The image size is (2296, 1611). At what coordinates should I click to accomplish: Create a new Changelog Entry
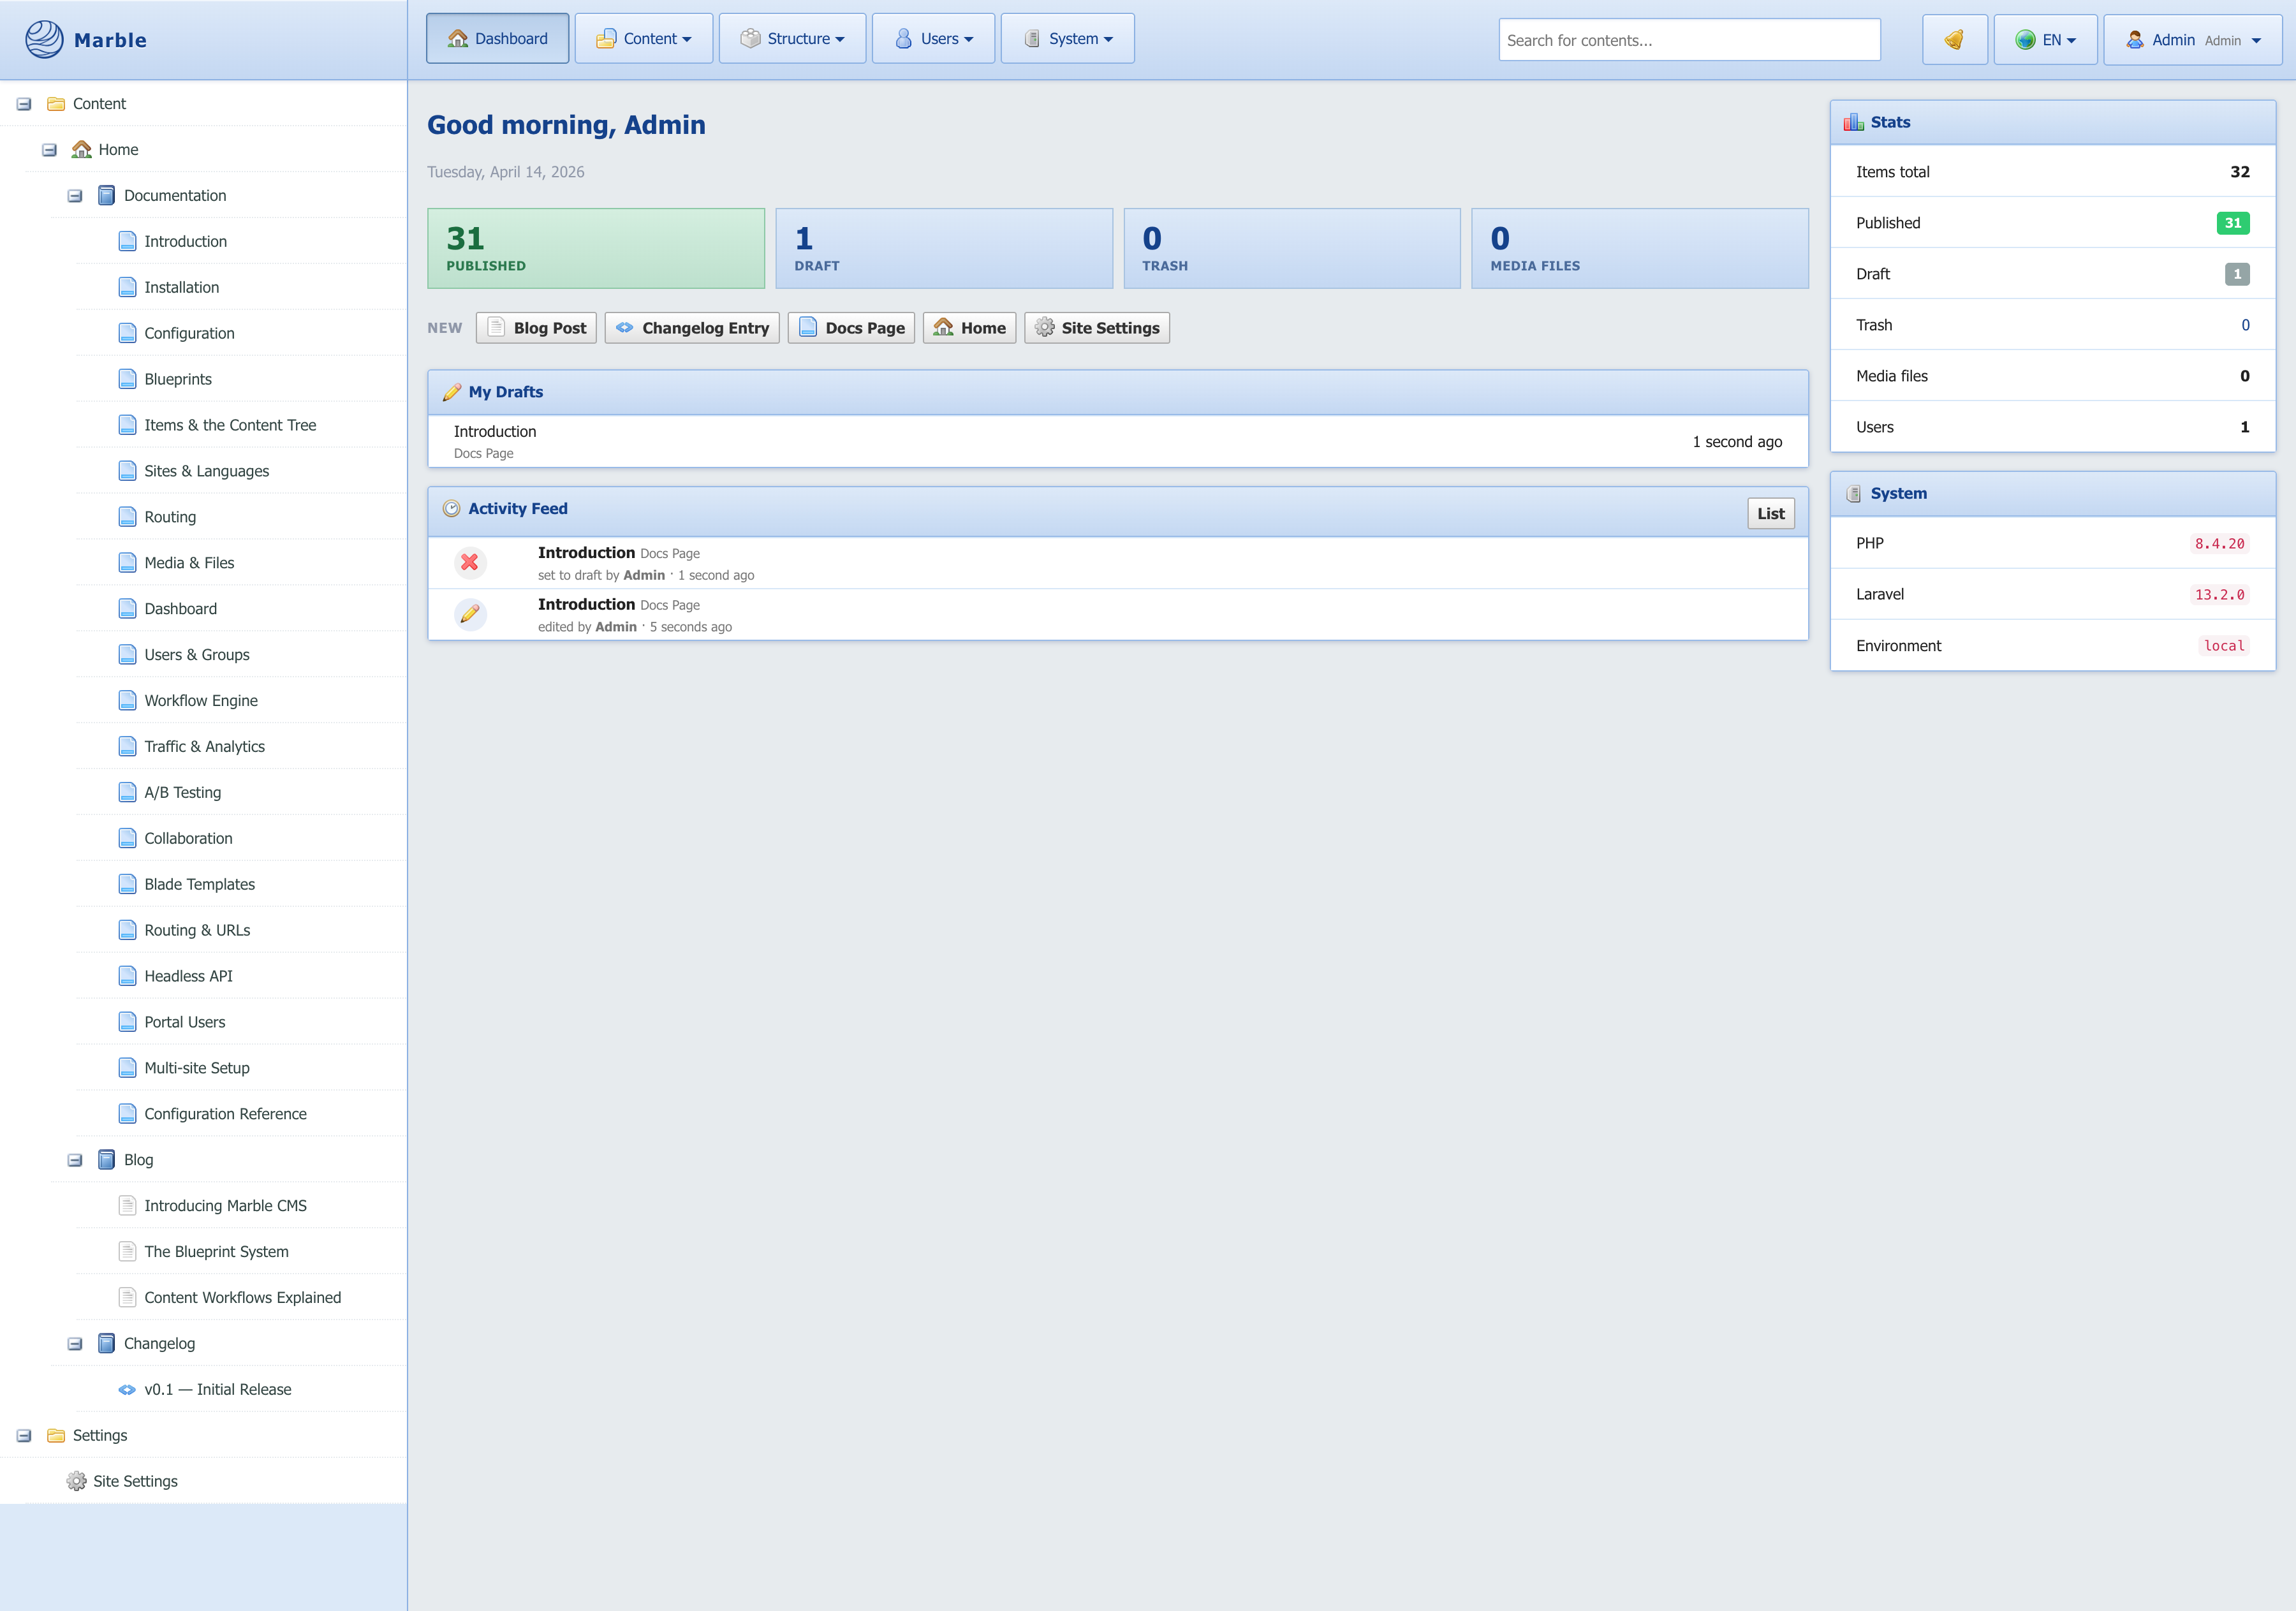point(692,328)
